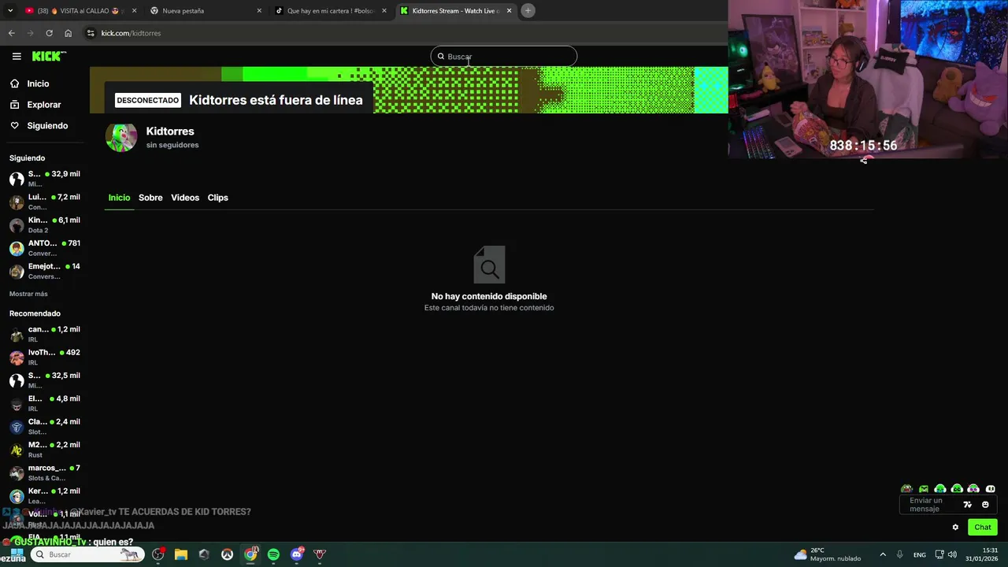This screenshot has width=1008, height=567.
Task: Open chat settings gear icon
Action: tap(955, 528)
